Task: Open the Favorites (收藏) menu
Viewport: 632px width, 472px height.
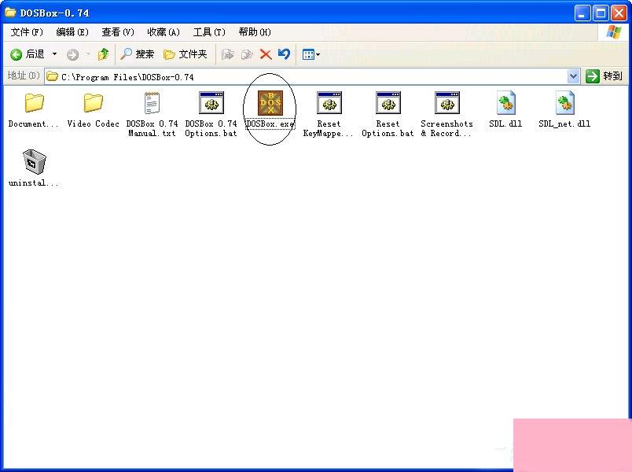Action: 164,32
